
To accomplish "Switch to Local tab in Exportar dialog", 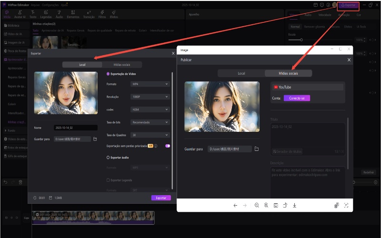I will tap(82, 65).
